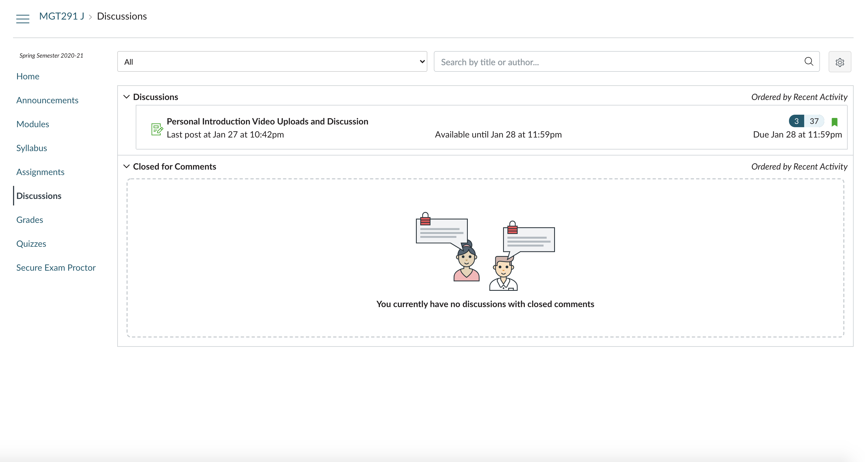Navigate back using the MGT291 J breadcrumb
The width and height of the screenshot is (865, 462).
click(x=61, y=16)
